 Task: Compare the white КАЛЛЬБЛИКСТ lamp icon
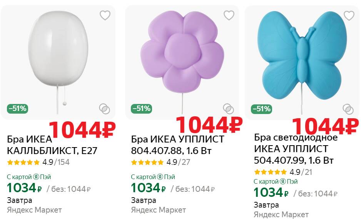click(104, 109)
